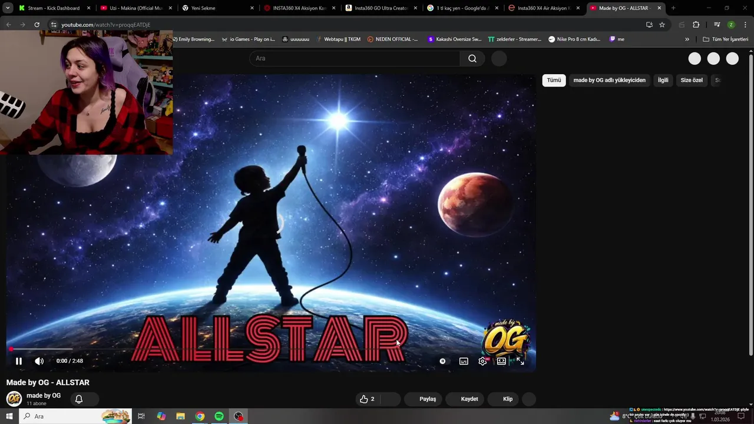Toggle subtitles with the captions icon
Viewport: 754px width, 424px height.
pyautogui.click(x=464, y=361)
